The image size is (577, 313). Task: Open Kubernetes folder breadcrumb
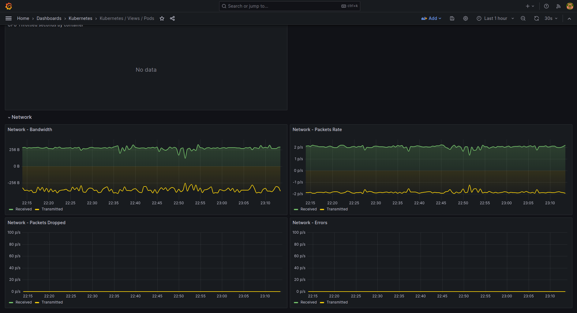pyautogui.click(x=80, y=18)
